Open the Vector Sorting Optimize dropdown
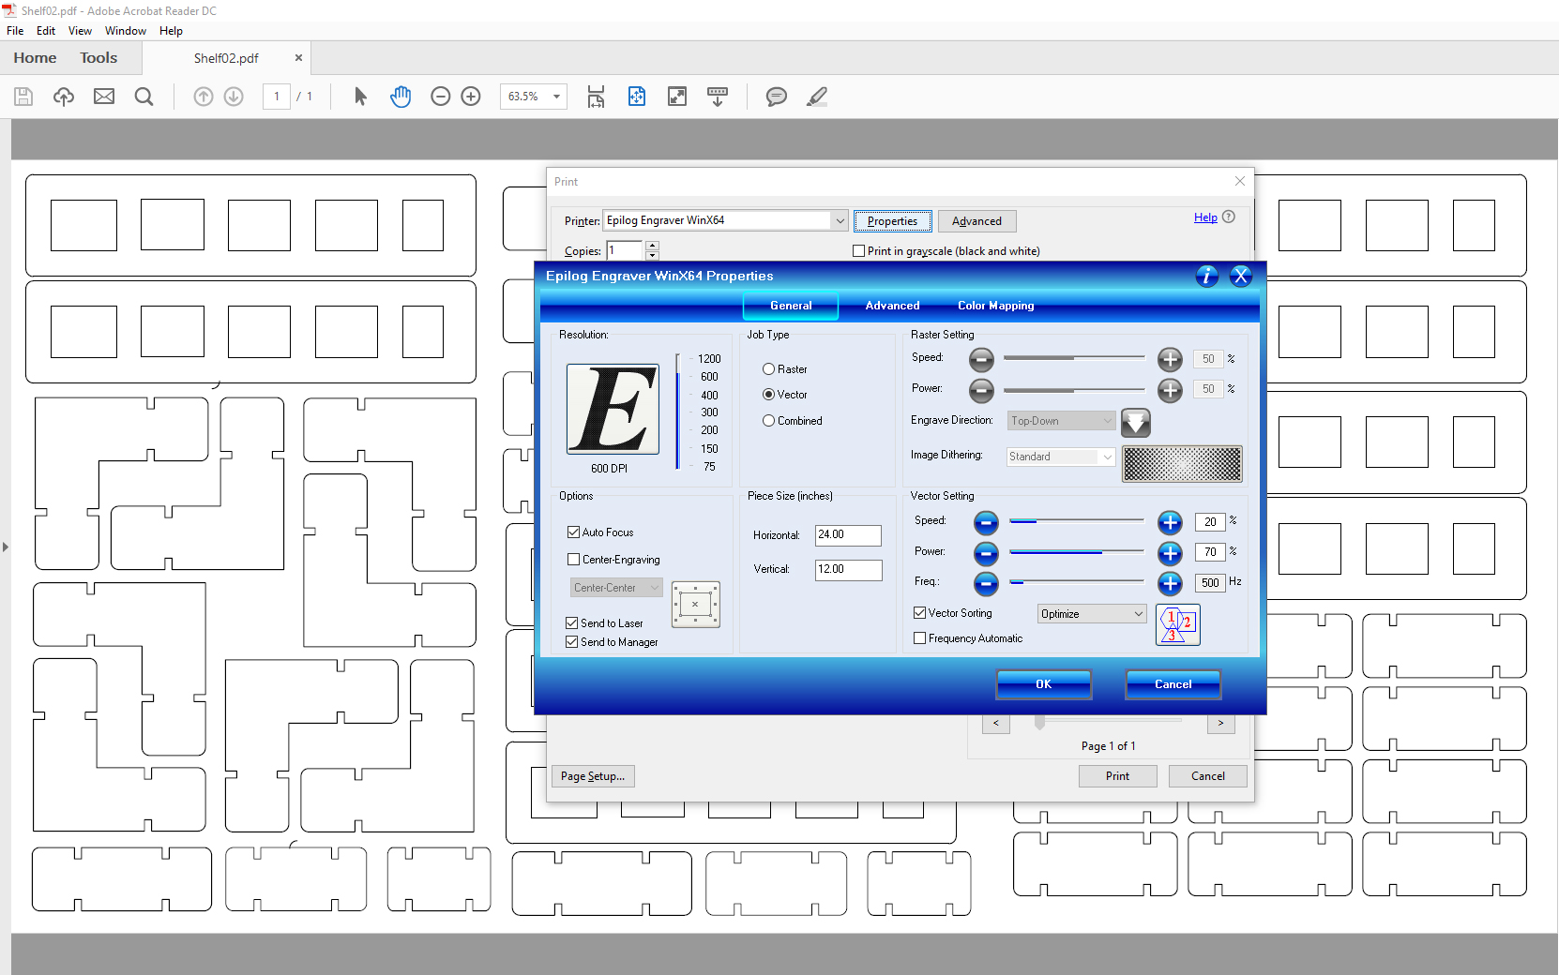This screenshot has height=975, width=1559. (1092, 614)
